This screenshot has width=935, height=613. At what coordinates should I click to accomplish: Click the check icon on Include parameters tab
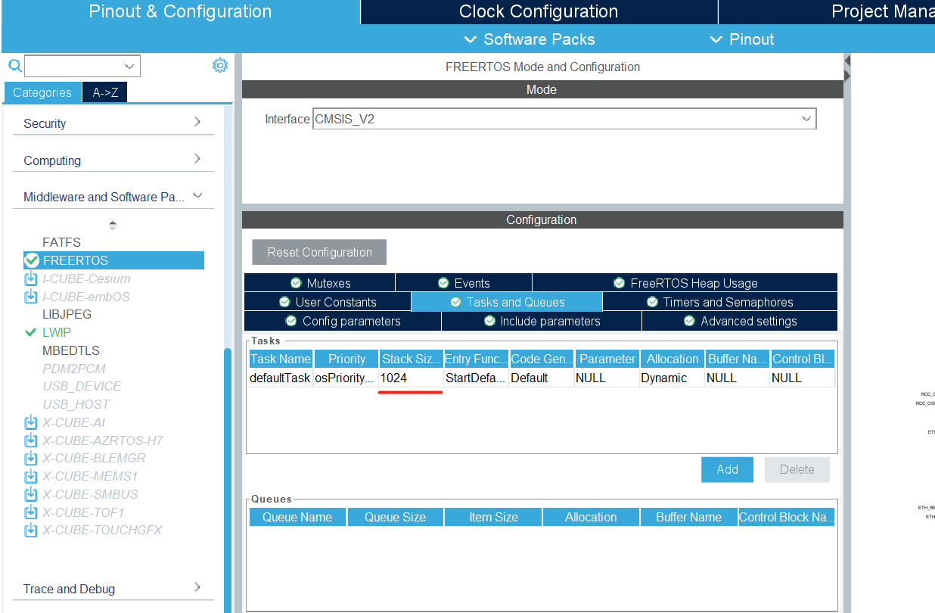pyautogui.click(x=489, y=321)
